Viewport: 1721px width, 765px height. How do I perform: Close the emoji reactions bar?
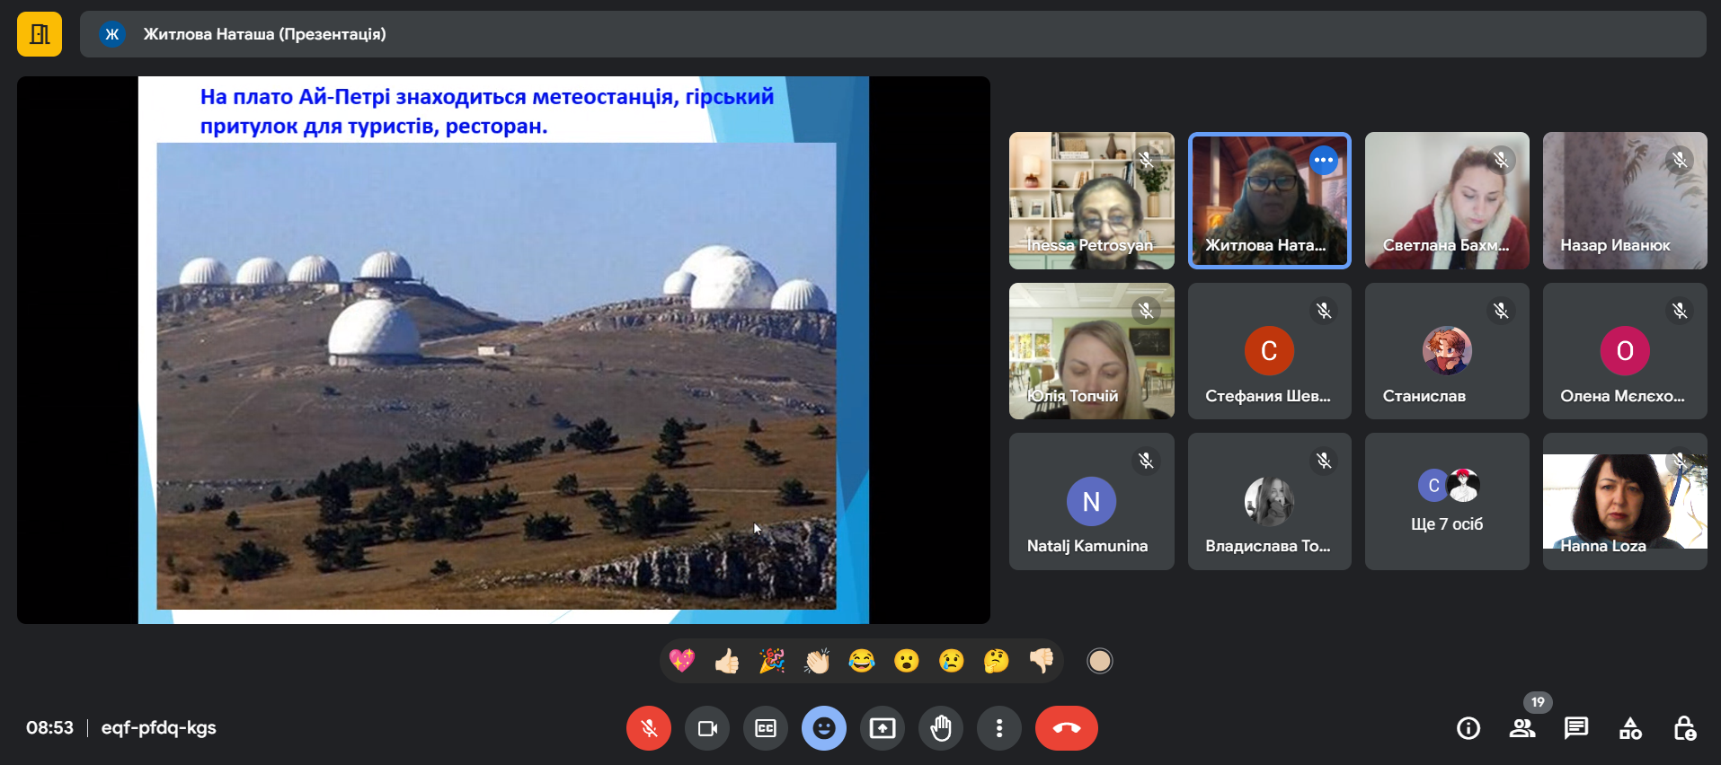823,728
